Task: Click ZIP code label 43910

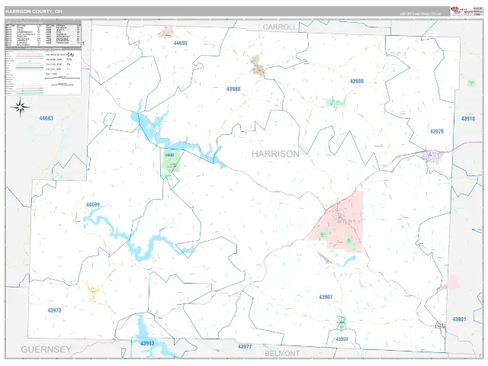Action: (x=468, y=119)
